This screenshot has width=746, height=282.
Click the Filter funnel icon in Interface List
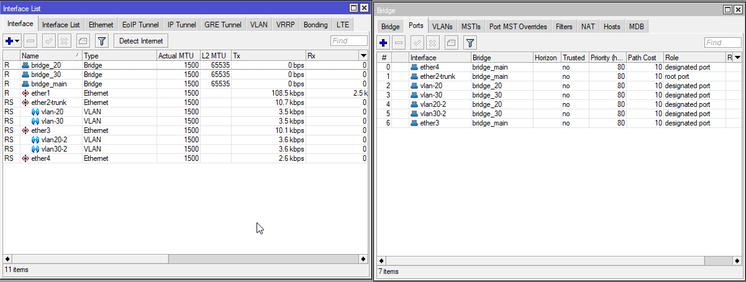[102, 40]
